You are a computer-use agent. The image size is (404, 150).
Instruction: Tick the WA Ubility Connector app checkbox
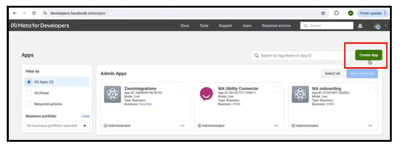277,89
